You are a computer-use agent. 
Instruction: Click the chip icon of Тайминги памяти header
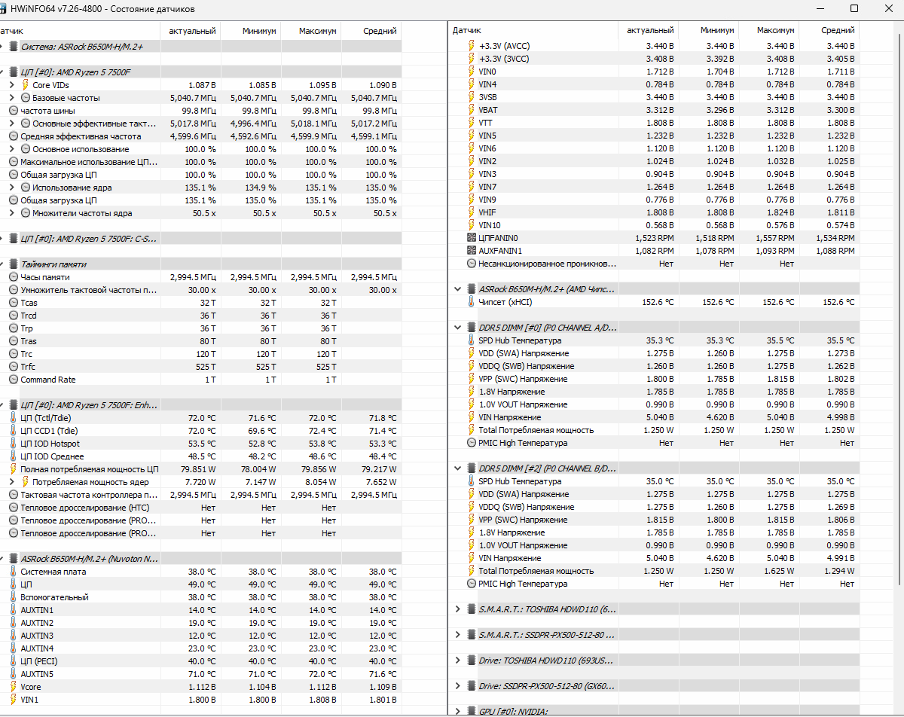[x=14, y=264]
